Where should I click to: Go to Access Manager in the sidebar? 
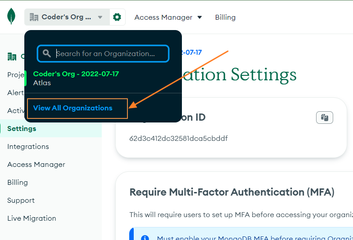point(36,164)
